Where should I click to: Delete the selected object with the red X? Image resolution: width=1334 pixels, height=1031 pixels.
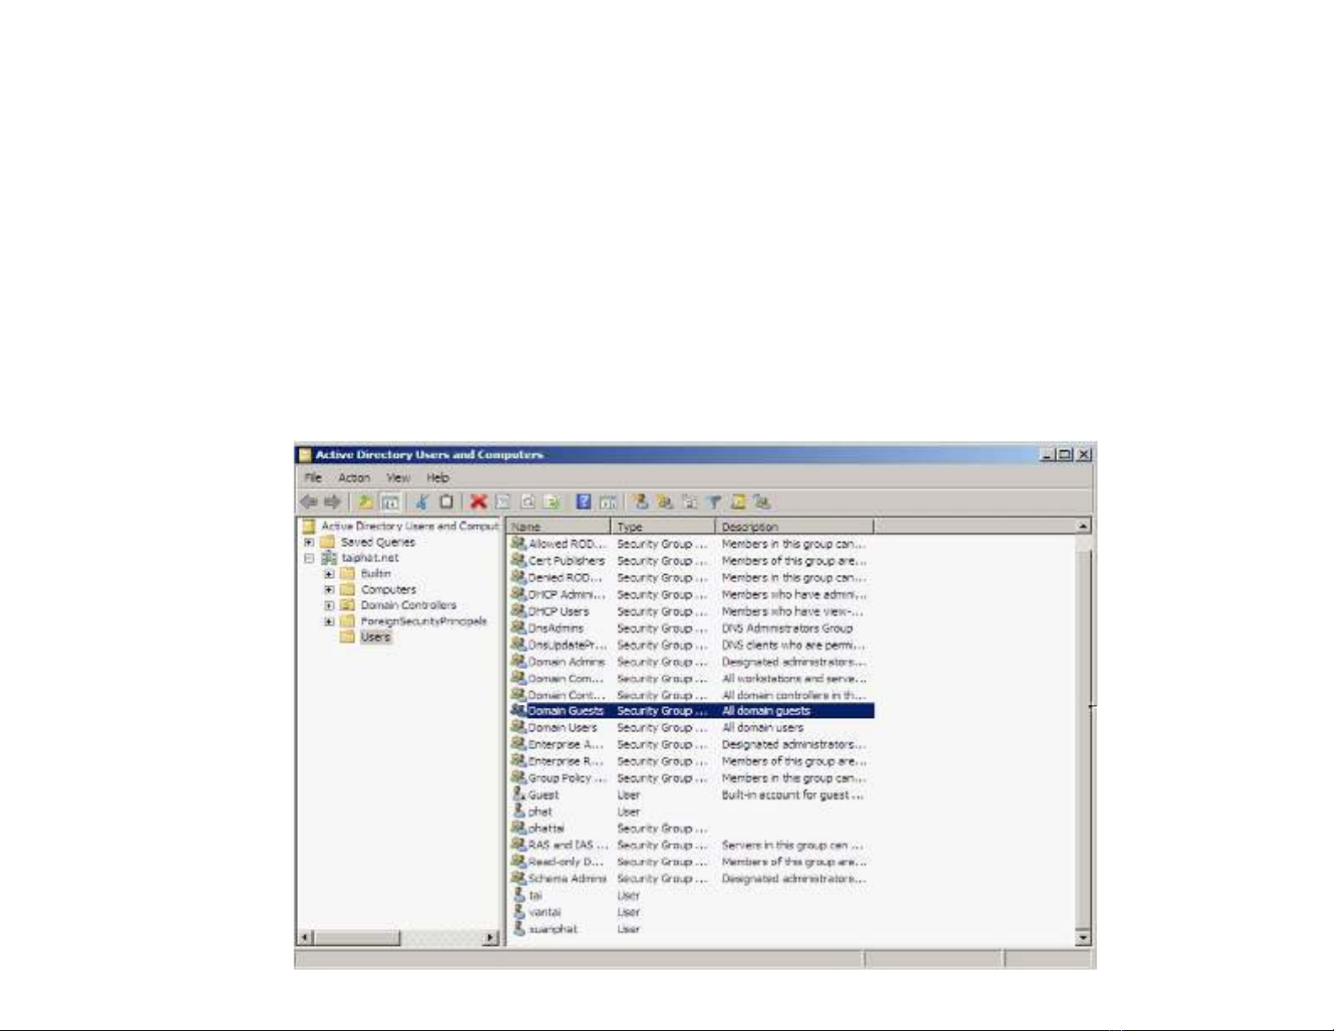coord(478,502)
